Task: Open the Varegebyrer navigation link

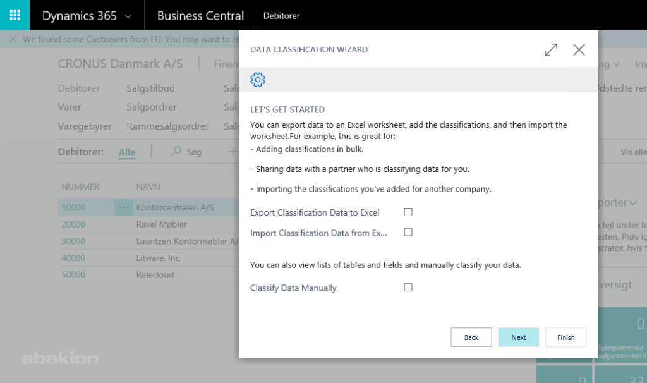Action: coord(85,126)
